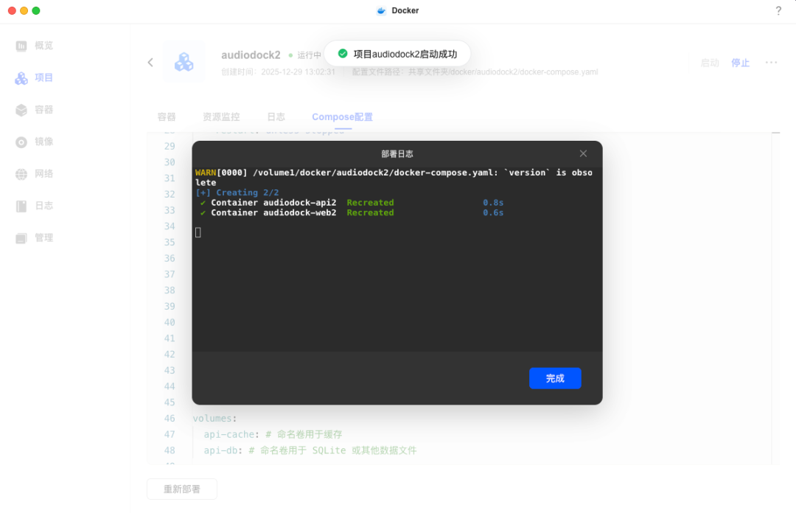796x513 pixels.
Task: Click the 创建时间 timestamp text
Action: 278,72
